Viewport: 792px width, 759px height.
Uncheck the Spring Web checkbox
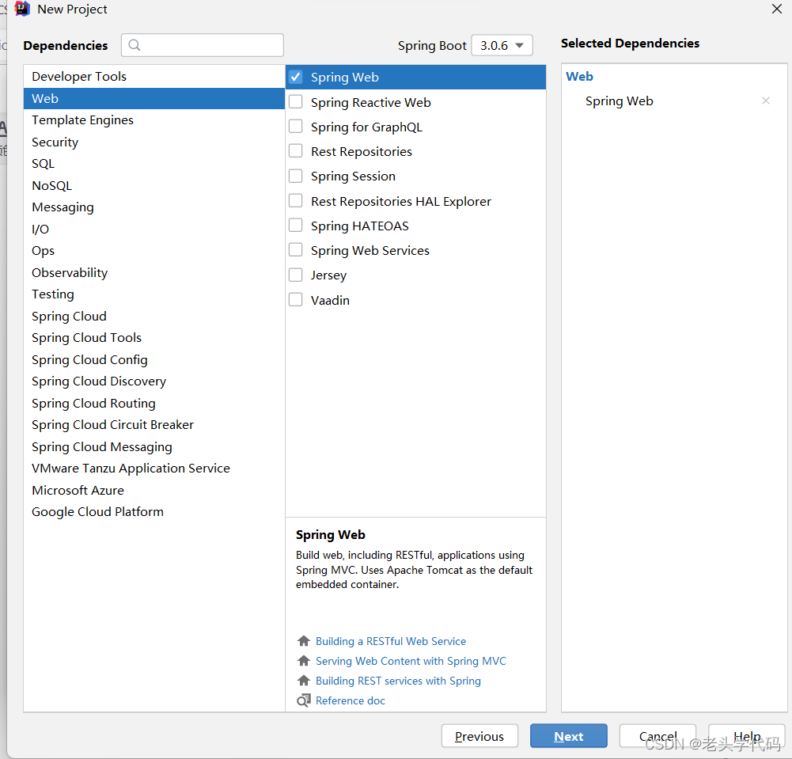click(x=295, y=77)
